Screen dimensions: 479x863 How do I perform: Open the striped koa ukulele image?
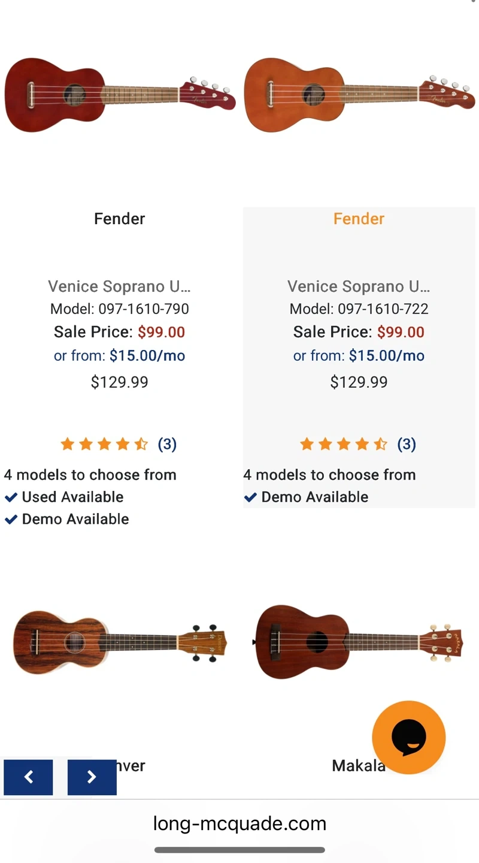pyautogui.click(x=120, y=642)
